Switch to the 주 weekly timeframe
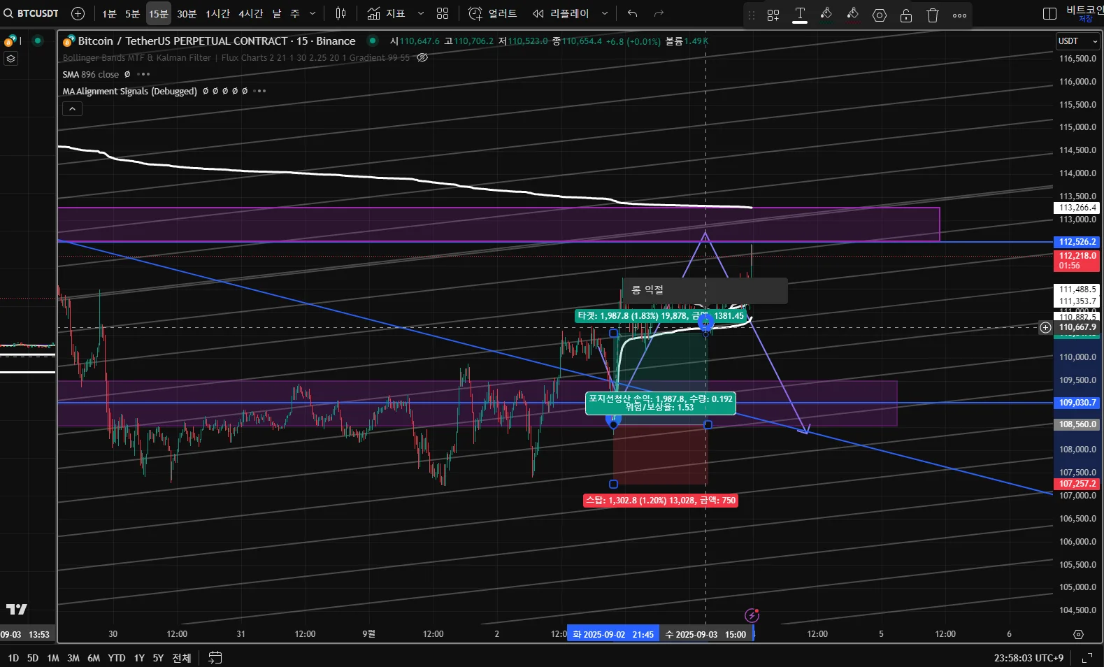The height and width of the screenshot is (667, 1104). point(295,14)
